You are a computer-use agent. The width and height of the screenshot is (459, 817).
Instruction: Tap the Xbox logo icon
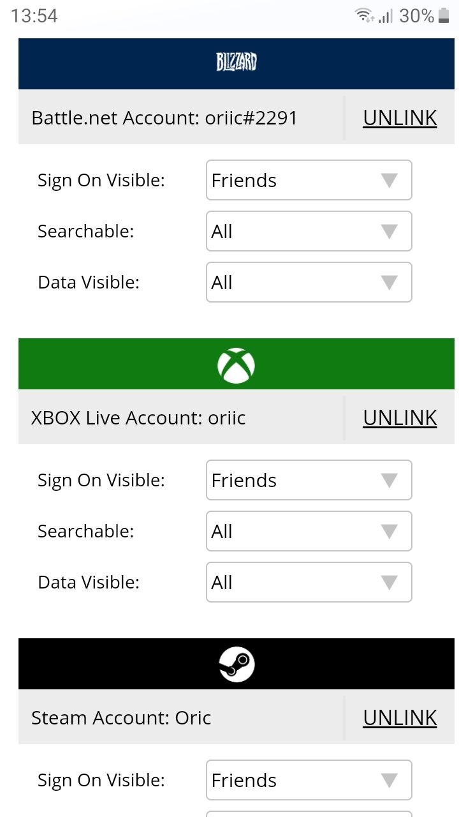[236, 365]
